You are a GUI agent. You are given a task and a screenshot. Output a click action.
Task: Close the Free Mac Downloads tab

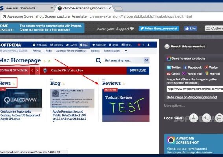[x=52, y=8]
